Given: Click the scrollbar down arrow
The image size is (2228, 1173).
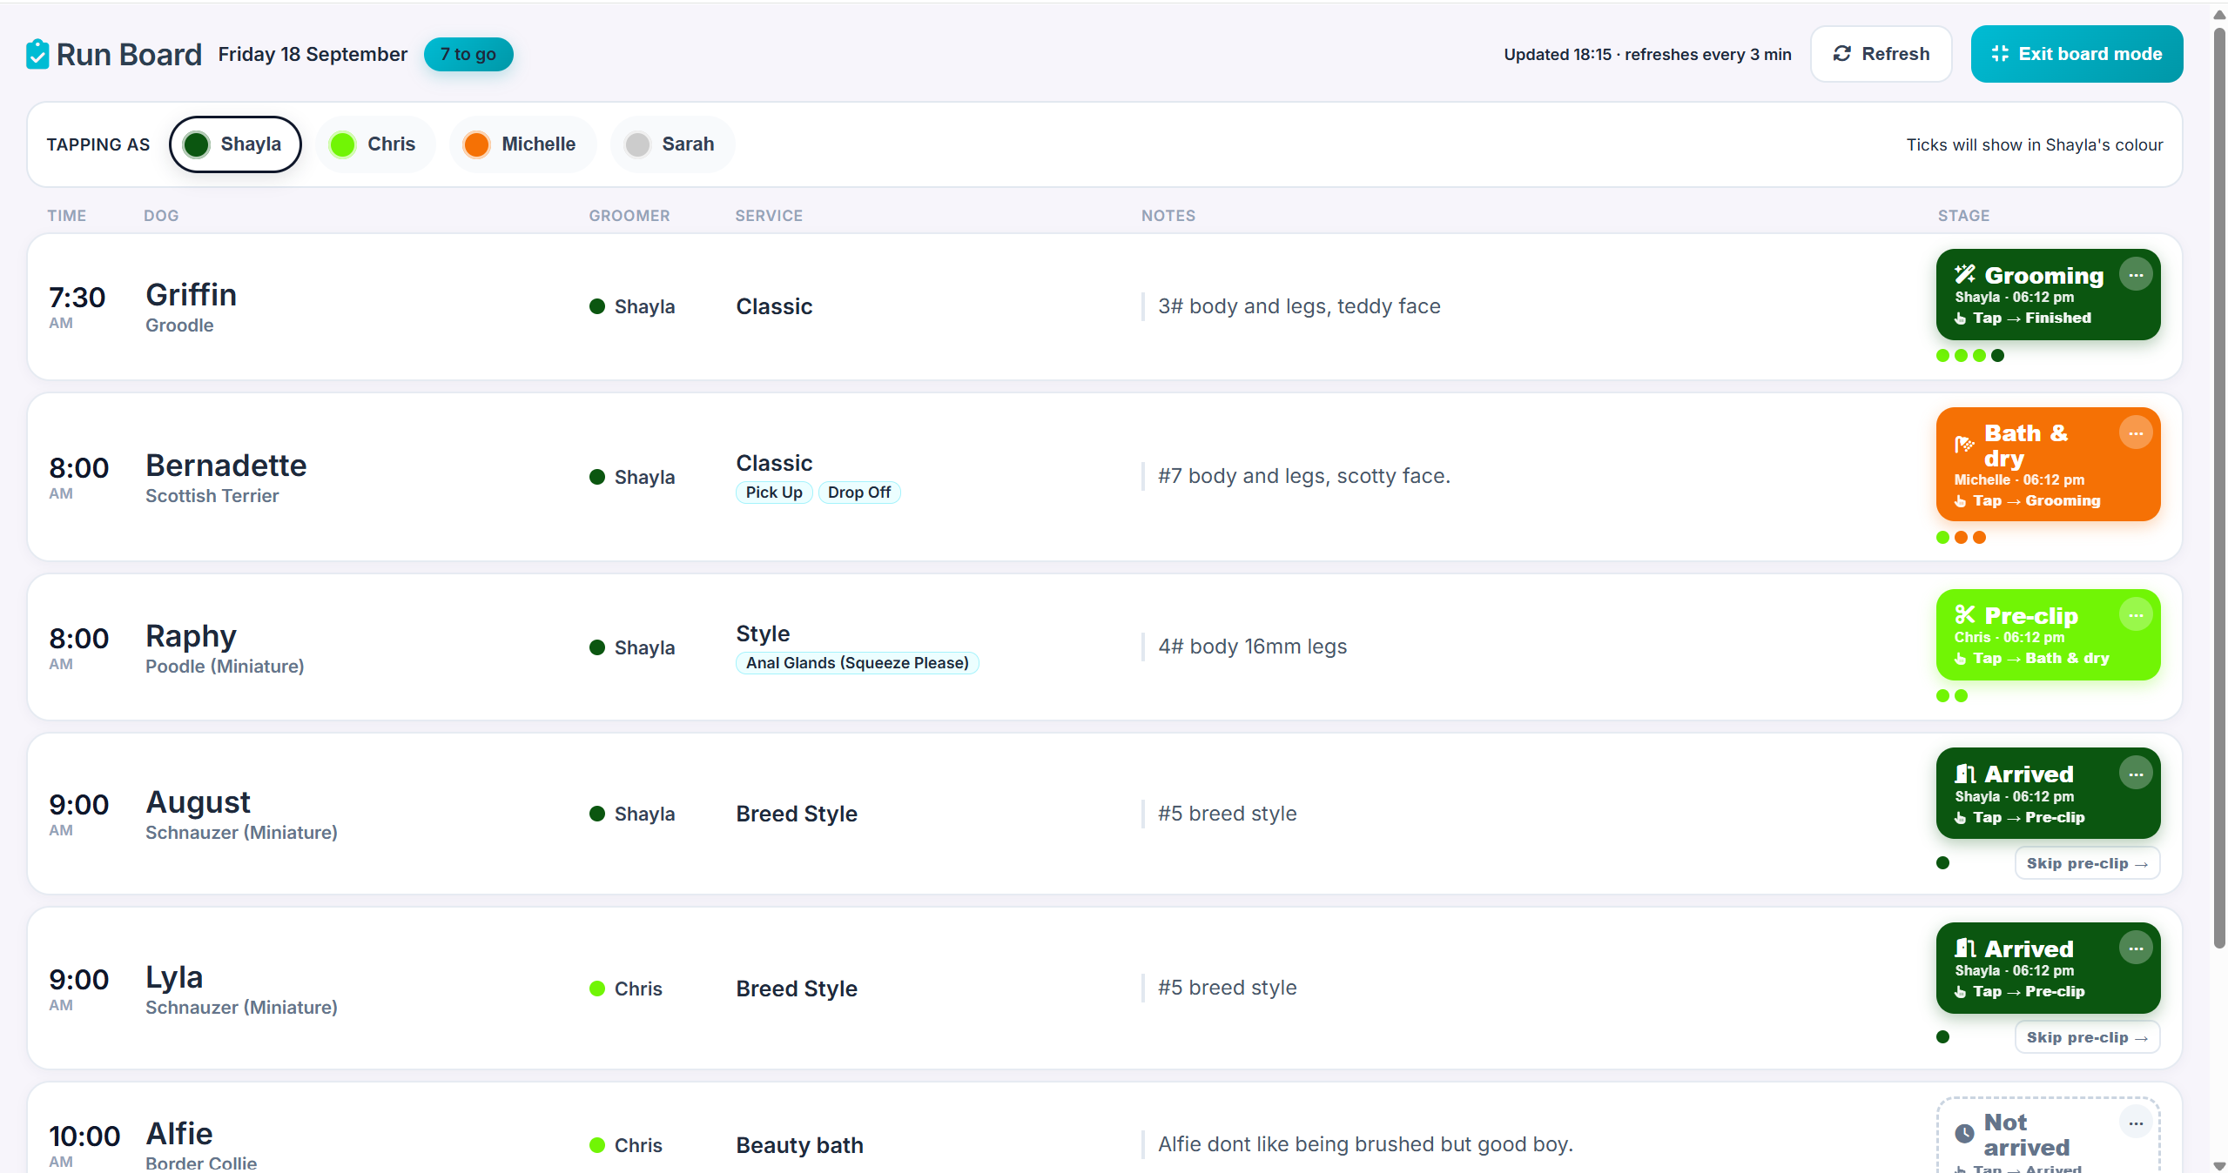Looking at the screenshot, I should click(x=2219, y=1165).
